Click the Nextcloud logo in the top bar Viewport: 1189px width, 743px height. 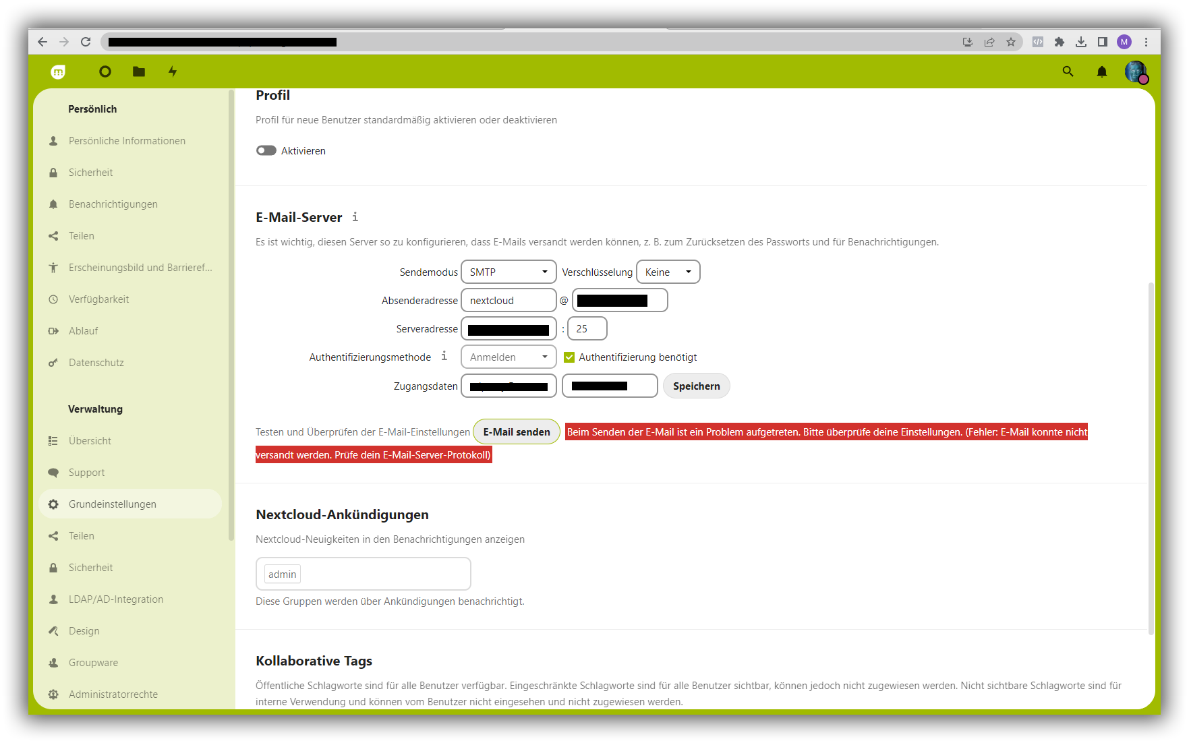click(x=58, y=71)
